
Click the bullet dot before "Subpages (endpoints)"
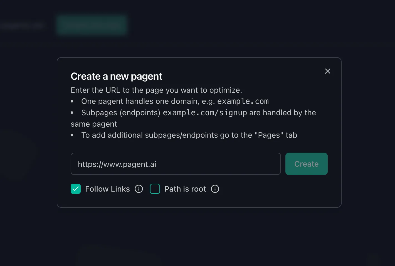click(72, 113)
